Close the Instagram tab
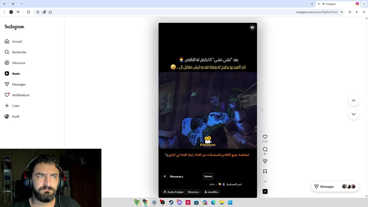 coord(319,4)
